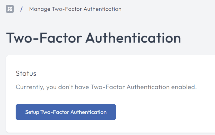The height and width of the screenshot is (135, 215).
Task: Click the blank card area right of Status
Action: pyautogui.click(x=123, y=73)
